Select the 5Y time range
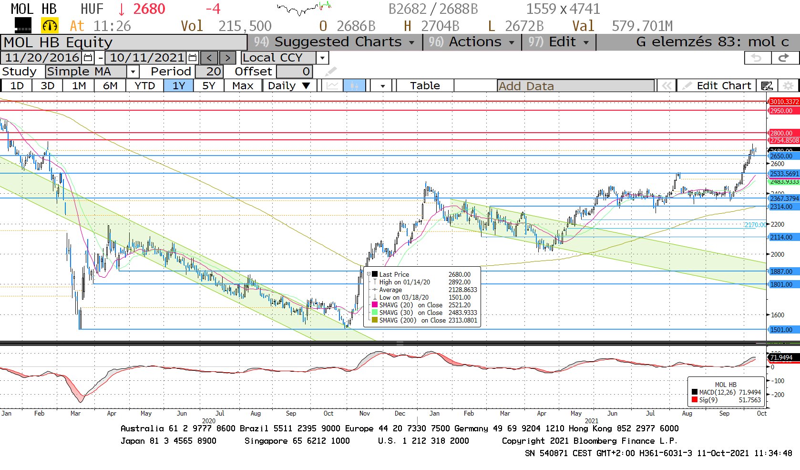The width and height of the screenshot is (800, 470). pos(209,86)
